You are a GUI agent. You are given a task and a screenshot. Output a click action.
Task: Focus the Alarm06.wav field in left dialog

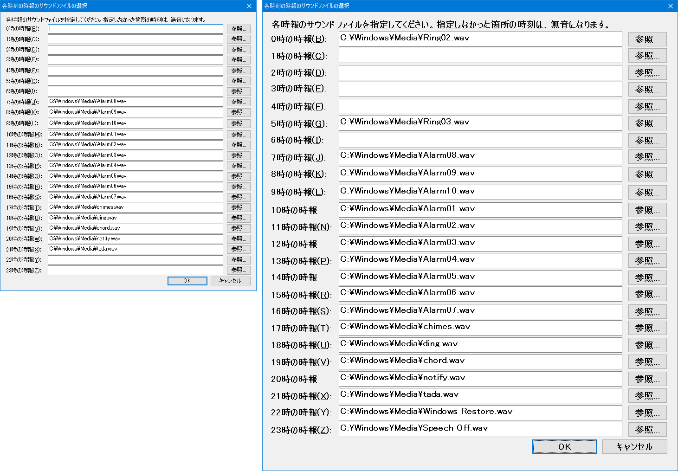[x=136, y=187]
